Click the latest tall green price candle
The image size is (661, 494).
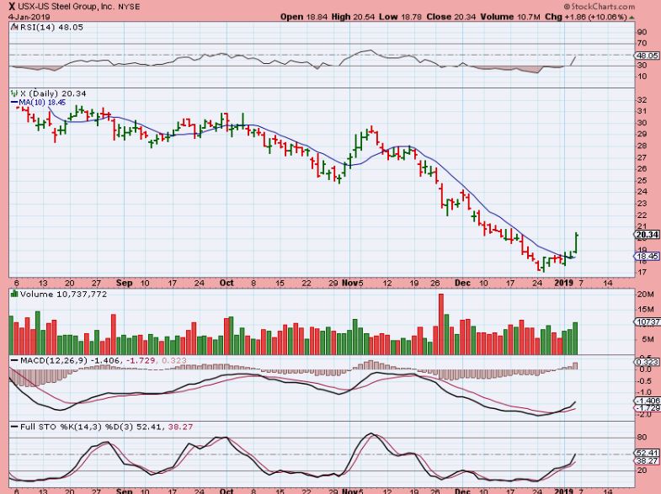576,243
